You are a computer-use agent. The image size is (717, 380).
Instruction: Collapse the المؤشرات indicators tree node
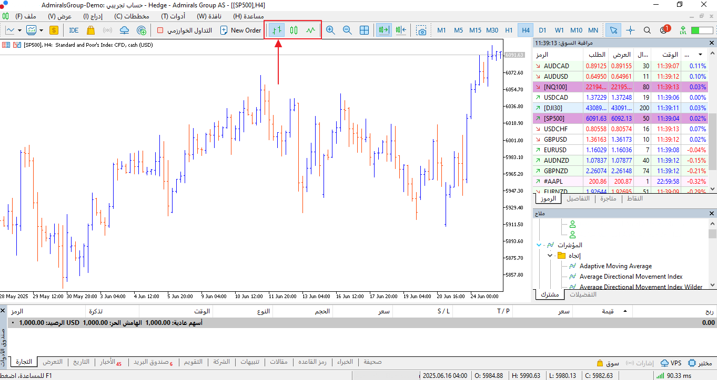click(539, 245)
